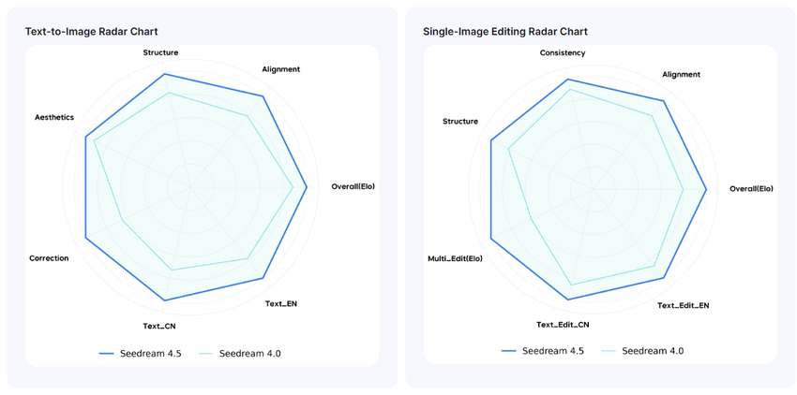Select the Multi_Edit(Elo) axis label
This screenshot has height=395, width=797.
[455, 257]
